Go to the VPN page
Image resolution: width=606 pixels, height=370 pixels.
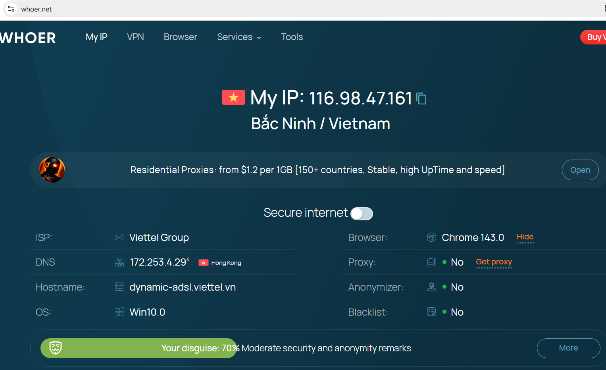coord(135,37)
